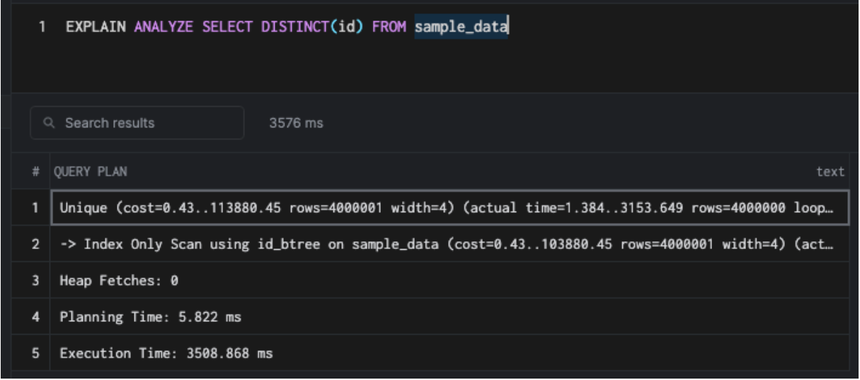The image size is (860, 380).
Task: Select the Planning Time: 5.822 ms row
Action: tap(450, 317)
